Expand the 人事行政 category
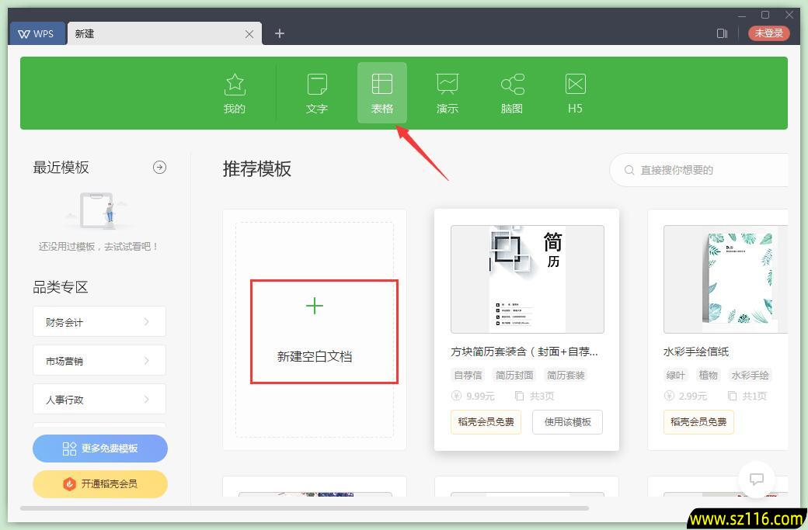 pyautogui.click(x=99, y=399)
